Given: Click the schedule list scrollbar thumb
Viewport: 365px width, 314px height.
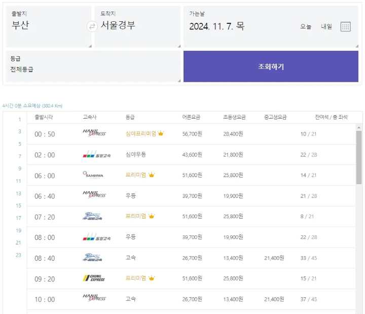Looking at the screenshot, I should [x=359, y=157].
